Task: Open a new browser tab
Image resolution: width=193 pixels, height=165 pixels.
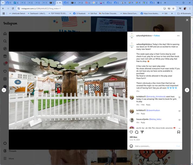Action: [165, 3]
